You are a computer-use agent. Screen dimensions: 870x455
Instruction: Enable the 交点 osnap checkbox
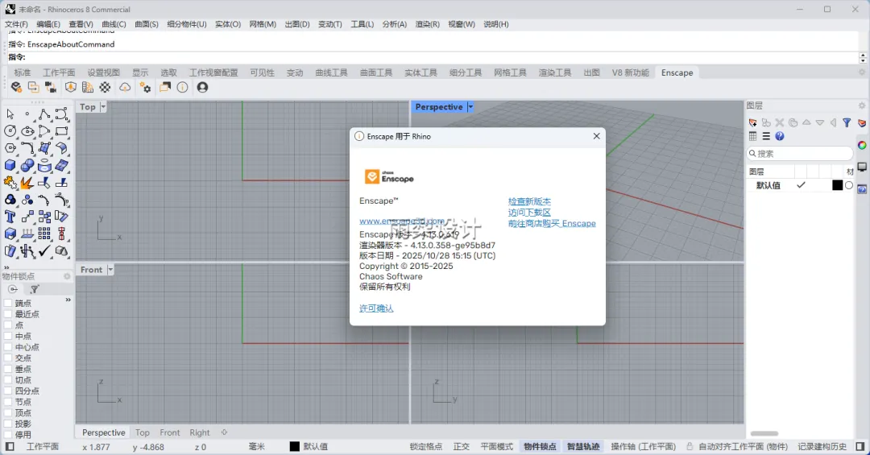(8, 358)
